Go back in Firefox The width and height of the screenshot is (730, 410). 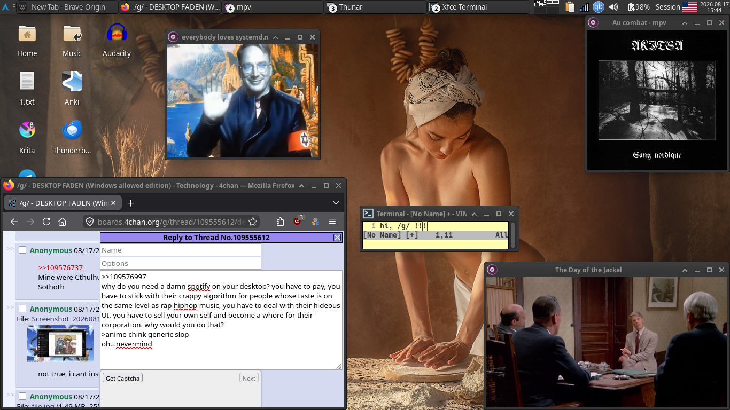(x=14, y=222)
